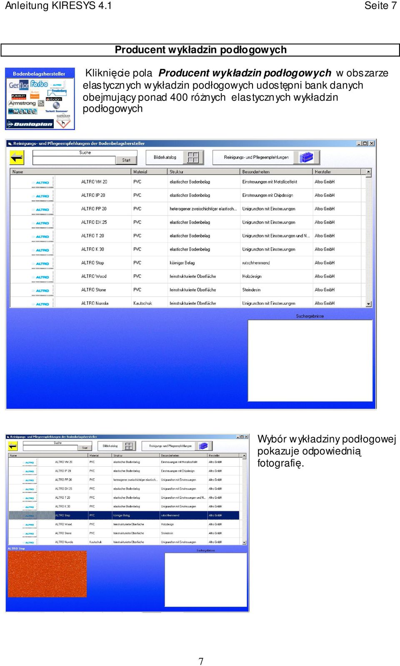Click yellow back arrow in small window
This screenshot has height=666, width=400.
(x=13, y=446)
